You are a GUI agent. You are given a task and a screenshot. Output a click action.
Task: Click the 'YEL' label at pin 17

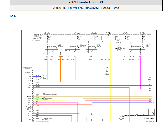[x=37, y=100]
